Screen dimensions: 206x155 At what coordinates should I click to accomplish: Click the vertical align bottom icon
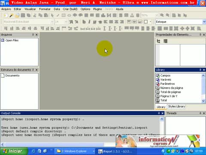coord(140,22)
